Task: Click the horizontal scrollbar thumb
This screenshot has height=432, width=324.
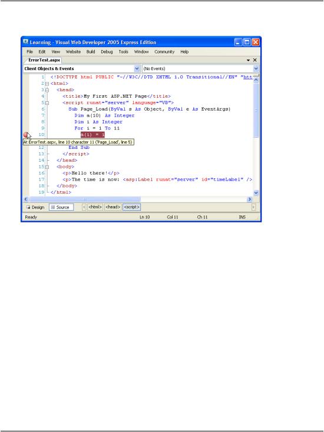Action: 85,199
